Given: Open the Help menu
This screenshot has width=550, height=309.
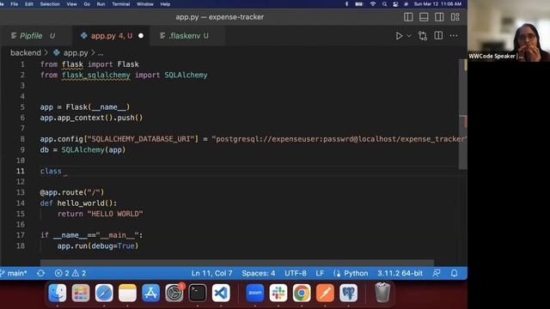Looking at the screenshot, I should (165, 4).
